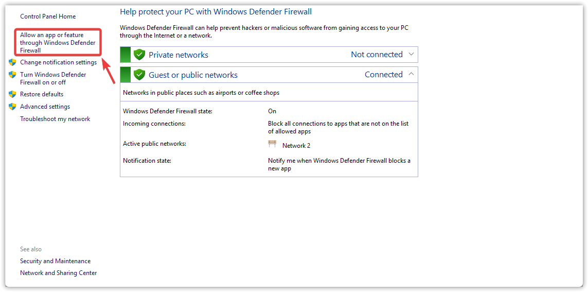Click the shield icon beside Turn Windows Defender Firewall
This screenshot has width=588, height=292.
[12, 75]
